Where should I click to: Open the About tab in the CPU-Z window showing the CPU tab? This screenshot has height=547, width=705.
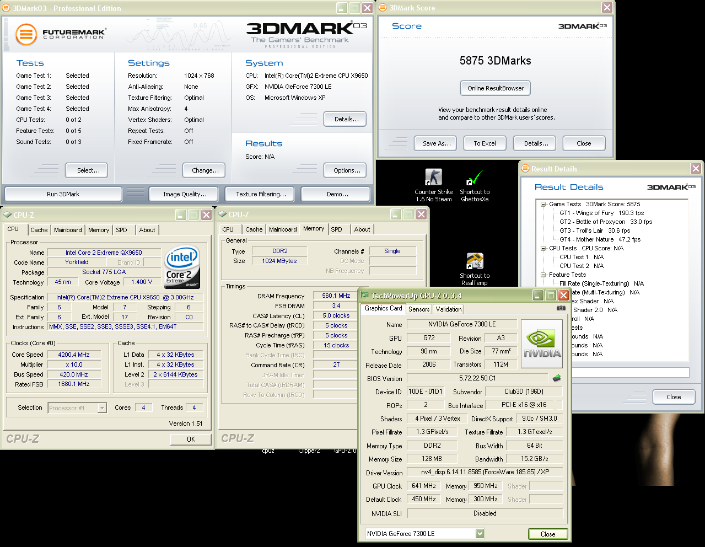(x=147, y=230)
